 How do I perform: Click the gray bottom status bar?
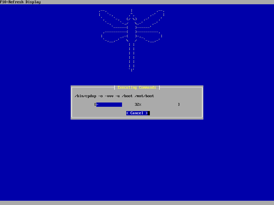[137, 203]
